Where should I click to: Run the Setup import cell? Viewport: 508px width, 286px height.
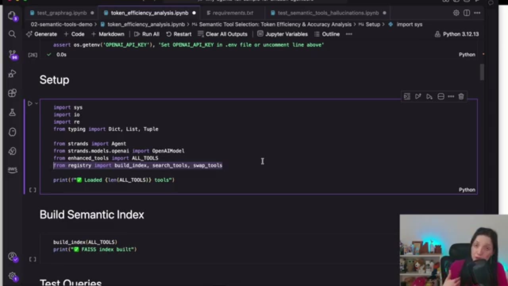click(30, 103)
